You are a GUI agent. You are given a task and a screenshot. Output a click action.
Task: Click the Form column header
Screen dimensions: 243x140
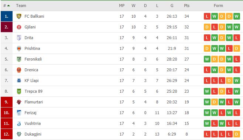pos(218,6)
